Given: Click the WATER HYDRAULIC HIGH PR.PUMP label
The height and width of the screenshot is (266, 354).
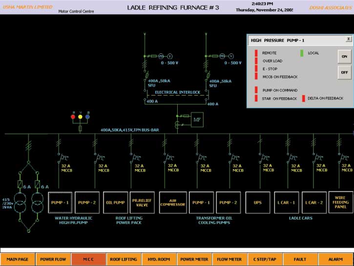Looking at the screenshot, I should (73, 220).
